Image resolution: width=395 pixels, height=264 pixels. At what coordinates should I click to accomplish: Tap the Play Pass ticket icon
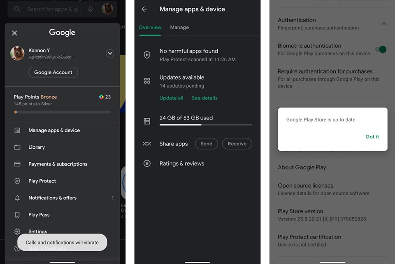(x=17, y=215)
